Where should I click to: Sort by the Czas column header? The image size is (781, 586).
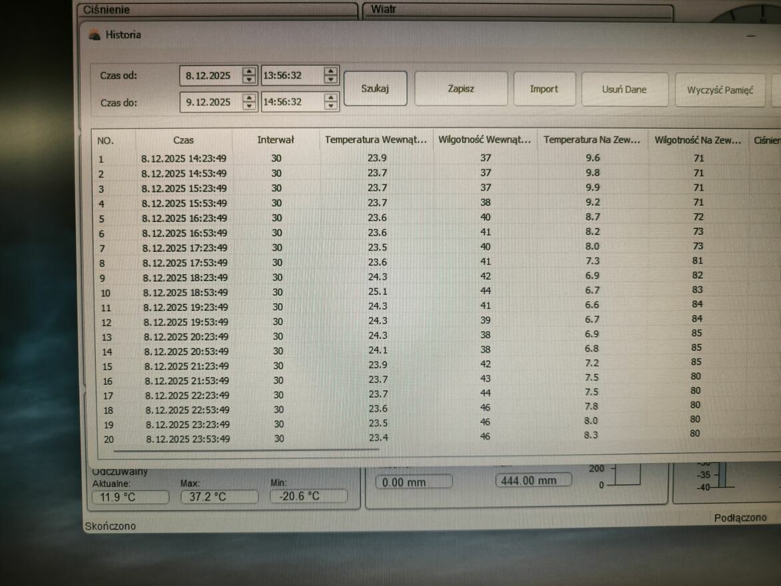[183, 140]
